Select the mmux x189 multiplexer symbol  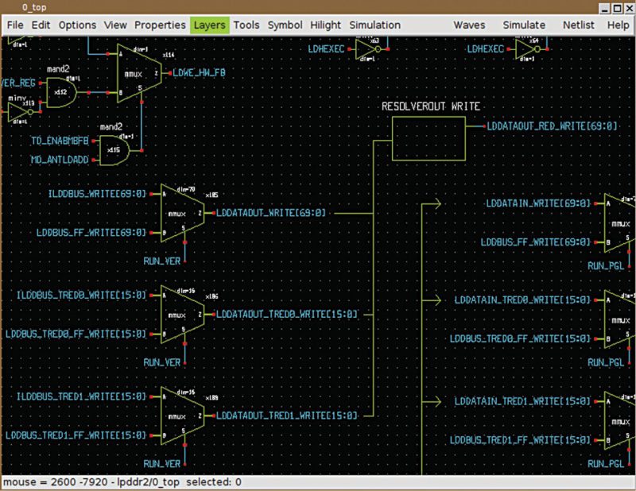[181, 415]
